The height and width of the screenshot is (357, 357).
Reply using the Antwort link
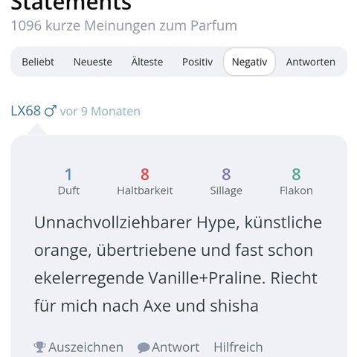tap(176, 347)
